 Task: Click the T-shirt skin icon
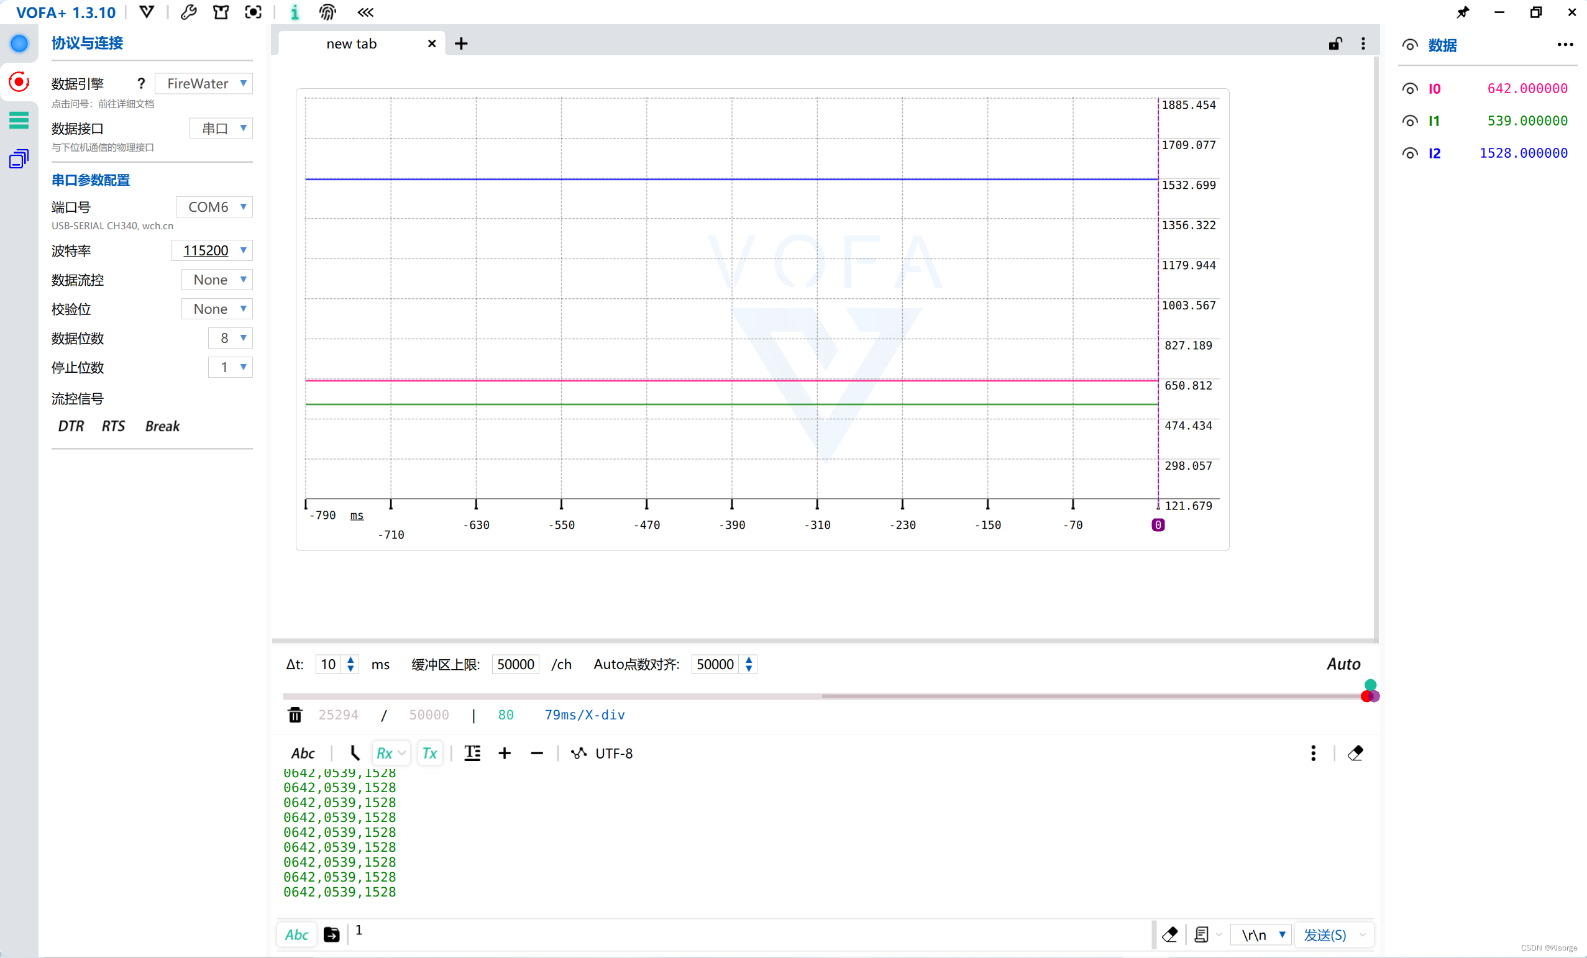pyautogui.click(x=221, y=12)
